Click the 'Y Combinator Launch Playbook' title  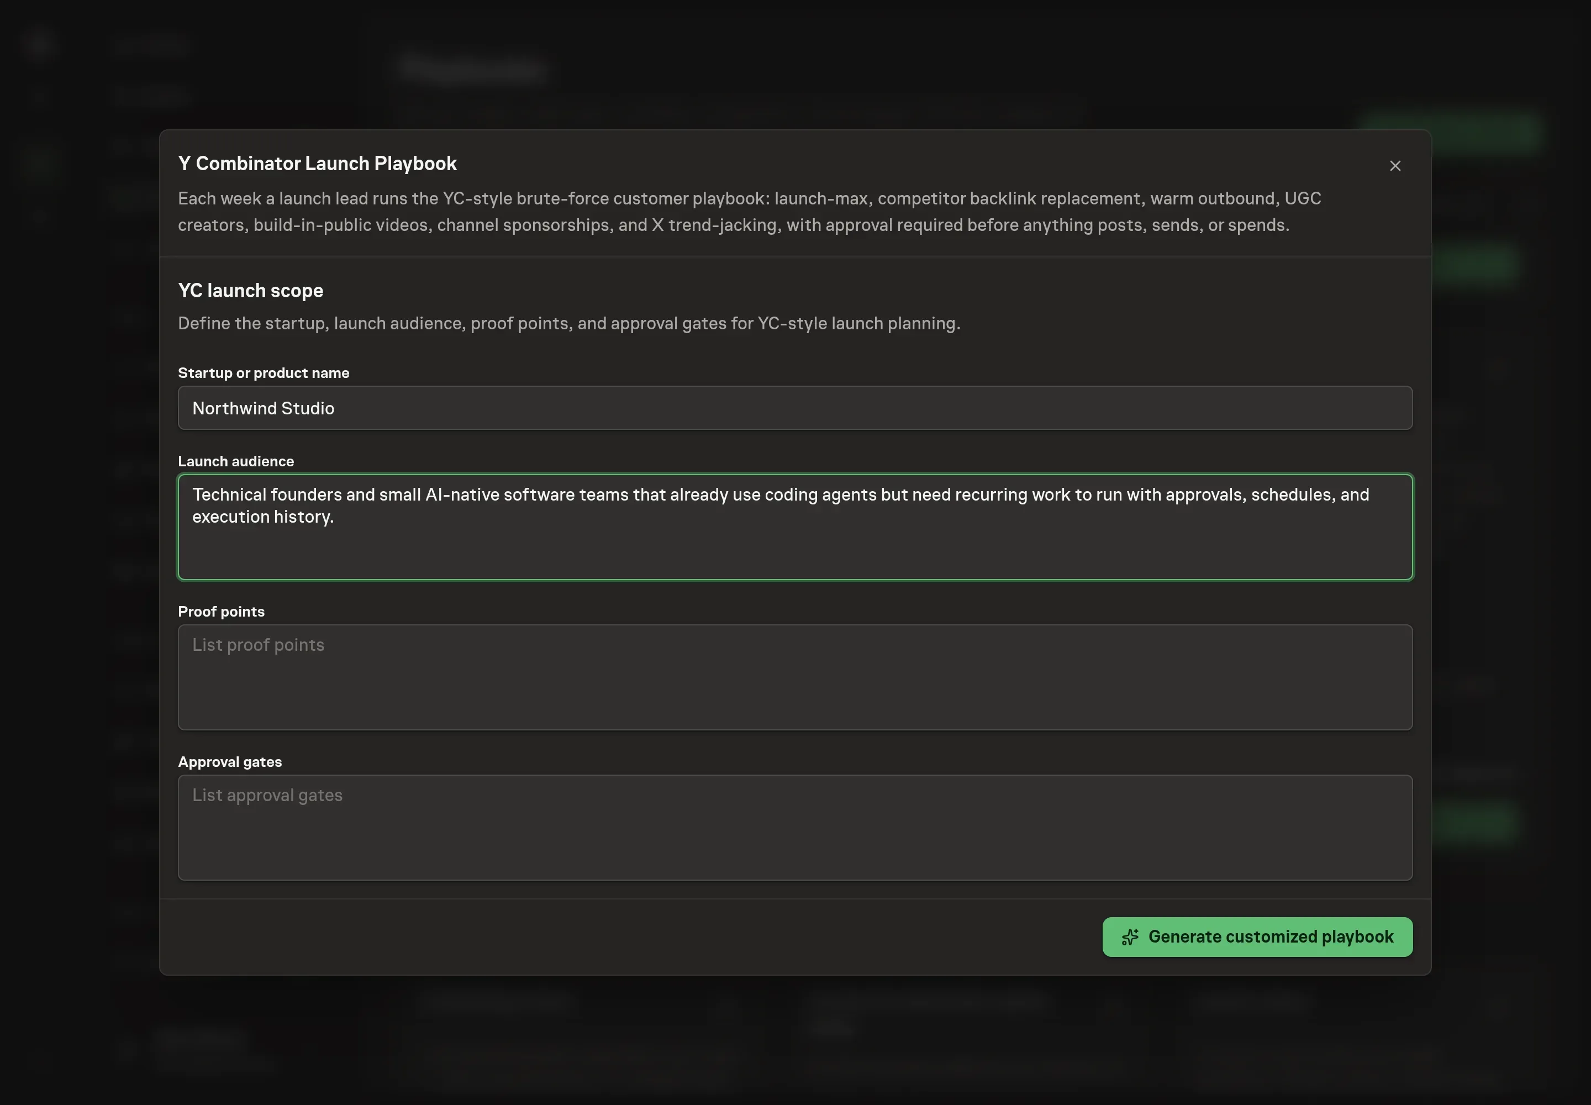317,164
